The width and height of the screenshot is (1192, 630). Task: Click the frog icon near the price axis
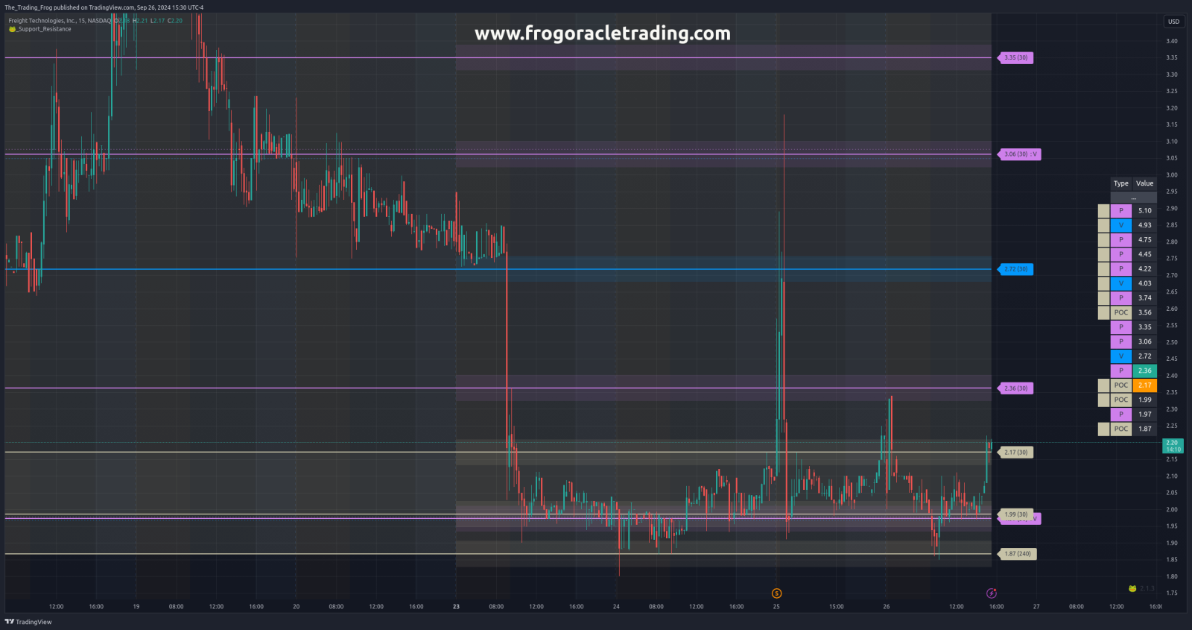[1132, 589]
